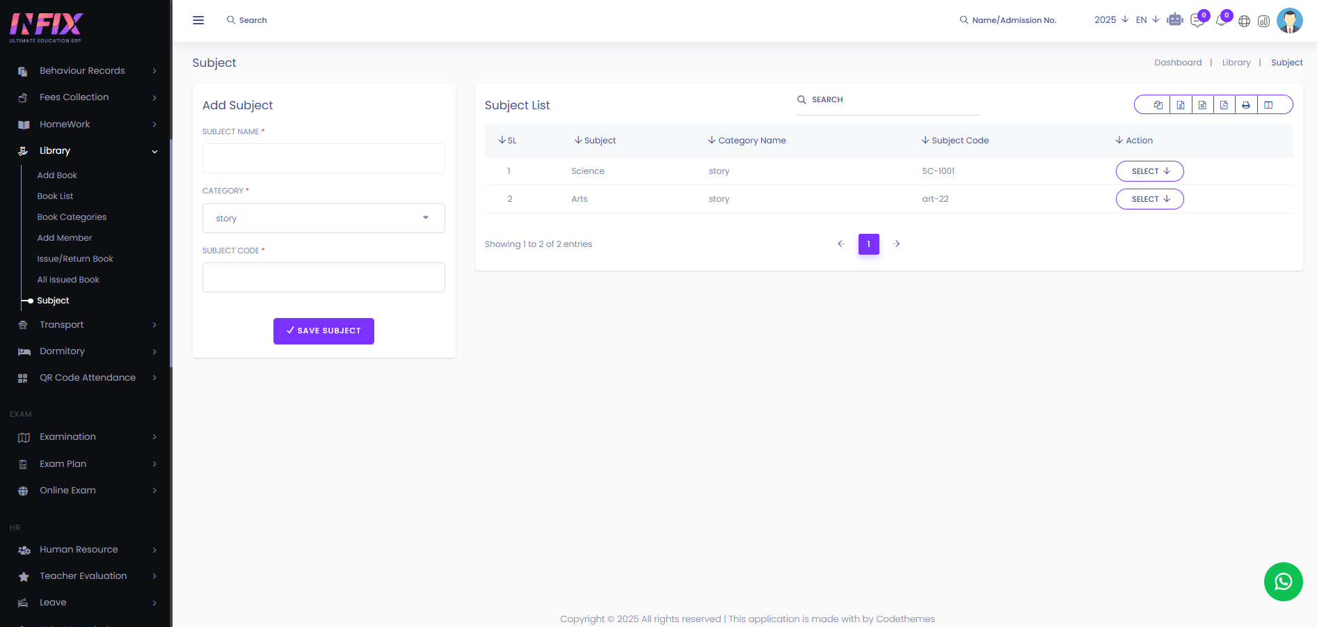Screen dimensions: 1317x627
Task: Open the notifications bell icon
Action: pos(1221,20)
